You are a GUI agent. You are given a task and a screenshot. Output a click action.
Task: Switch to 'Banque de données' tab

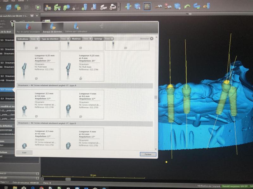52,28
